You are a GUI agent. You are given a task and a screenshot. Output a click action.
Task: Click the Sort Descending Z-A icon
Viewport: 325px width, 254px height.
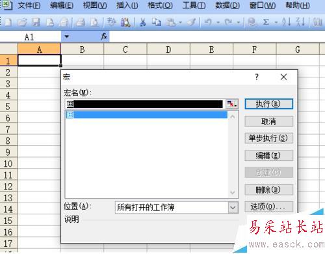coord(300,22)
